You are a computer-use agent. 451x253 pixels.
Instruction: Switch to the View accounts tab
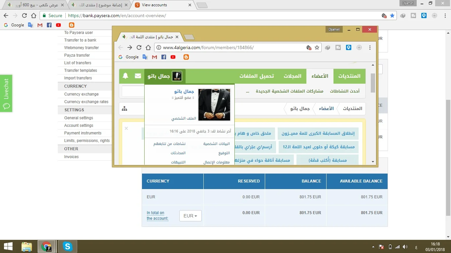pyautogui.click(x=162, y=5)
